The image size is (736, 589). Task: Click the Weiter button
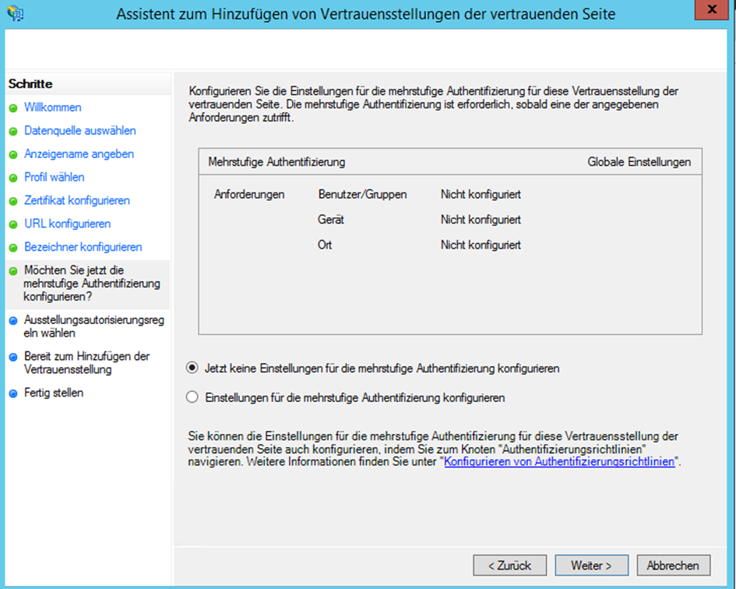[591, 565]
